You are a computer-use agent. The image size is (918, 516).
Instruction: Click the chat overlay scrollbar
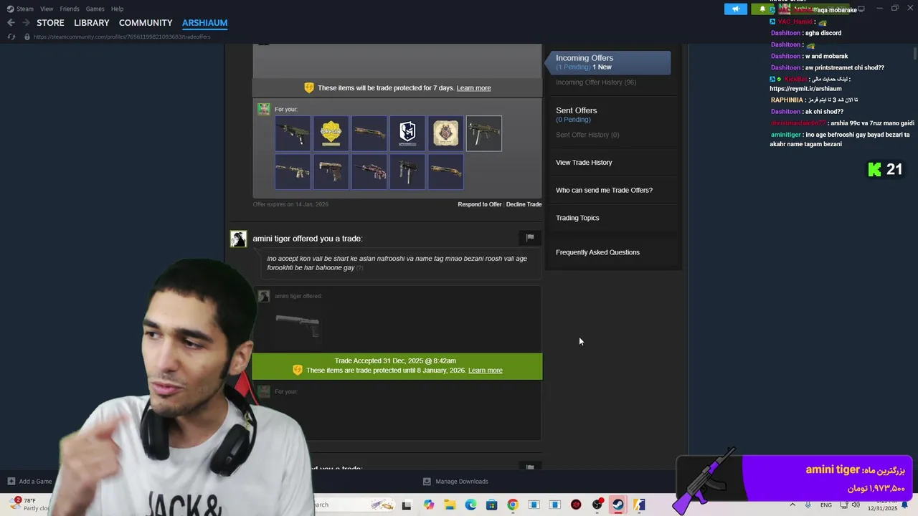(x=914, y=53)
